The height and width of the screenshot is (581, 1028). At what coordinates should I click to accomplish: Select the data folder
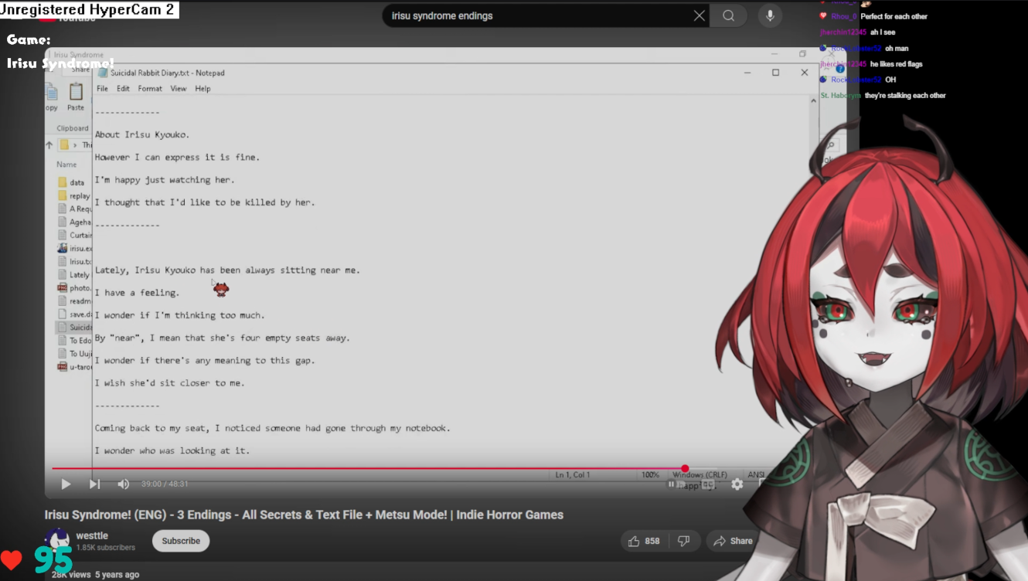[x=70, y=182]
